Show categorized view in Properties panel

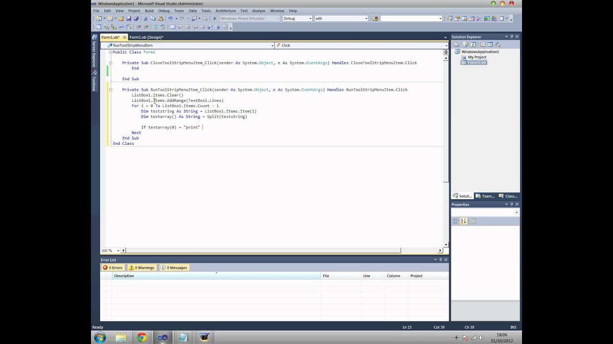[455, 221]
